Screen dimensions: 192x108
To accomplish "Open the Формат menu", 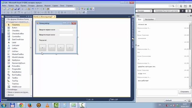I will point(47,6).
